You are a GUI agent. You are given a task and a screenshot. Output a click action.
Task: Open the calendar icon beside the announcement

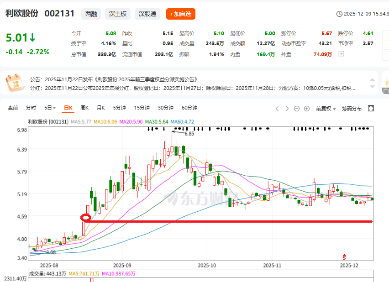15,83
